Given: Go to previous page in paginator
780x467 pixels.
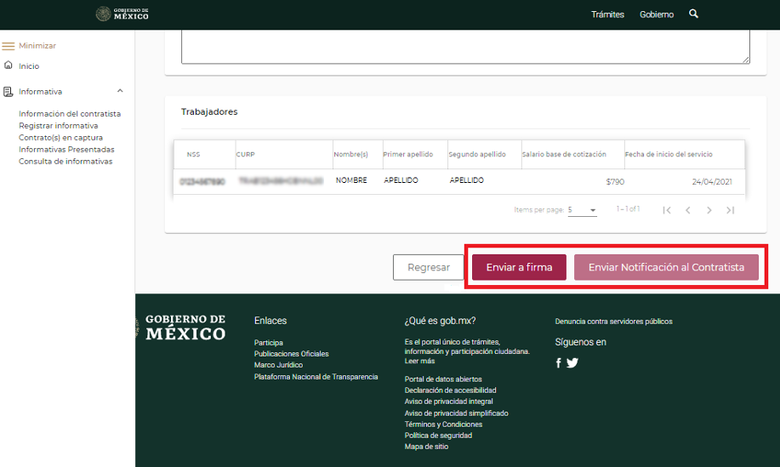Looking at the screenshot, I should (x=688, y=210).
